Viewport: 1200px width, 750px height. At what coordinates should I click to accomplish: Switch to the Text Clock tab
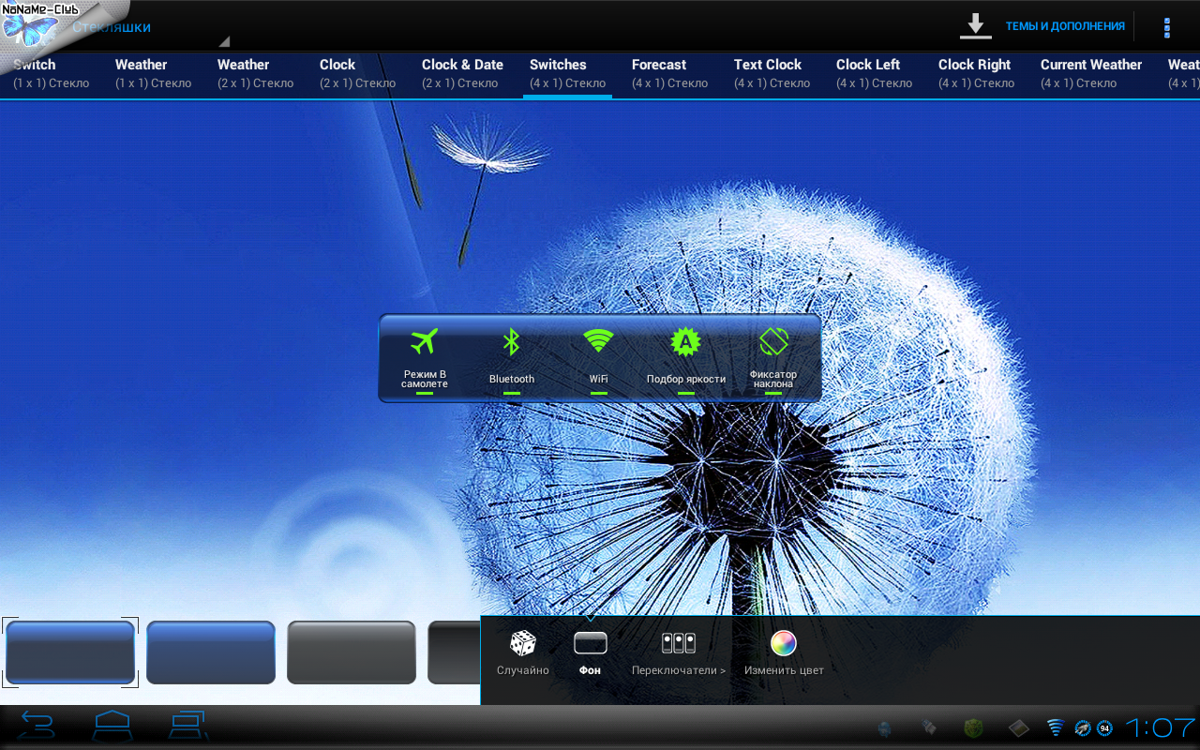pos(772,73)
